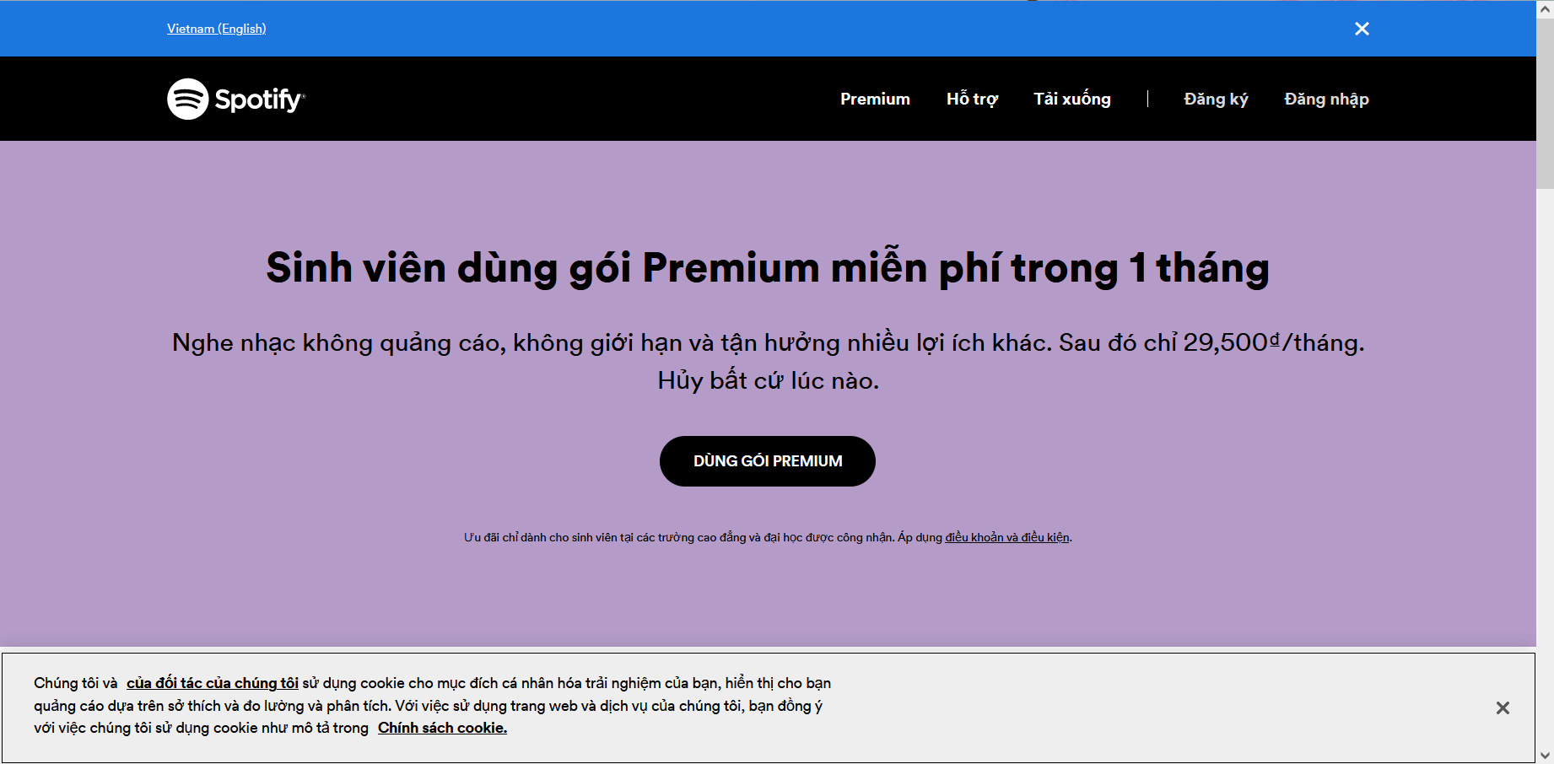Open Tải xuống page

pos(1072,99)
